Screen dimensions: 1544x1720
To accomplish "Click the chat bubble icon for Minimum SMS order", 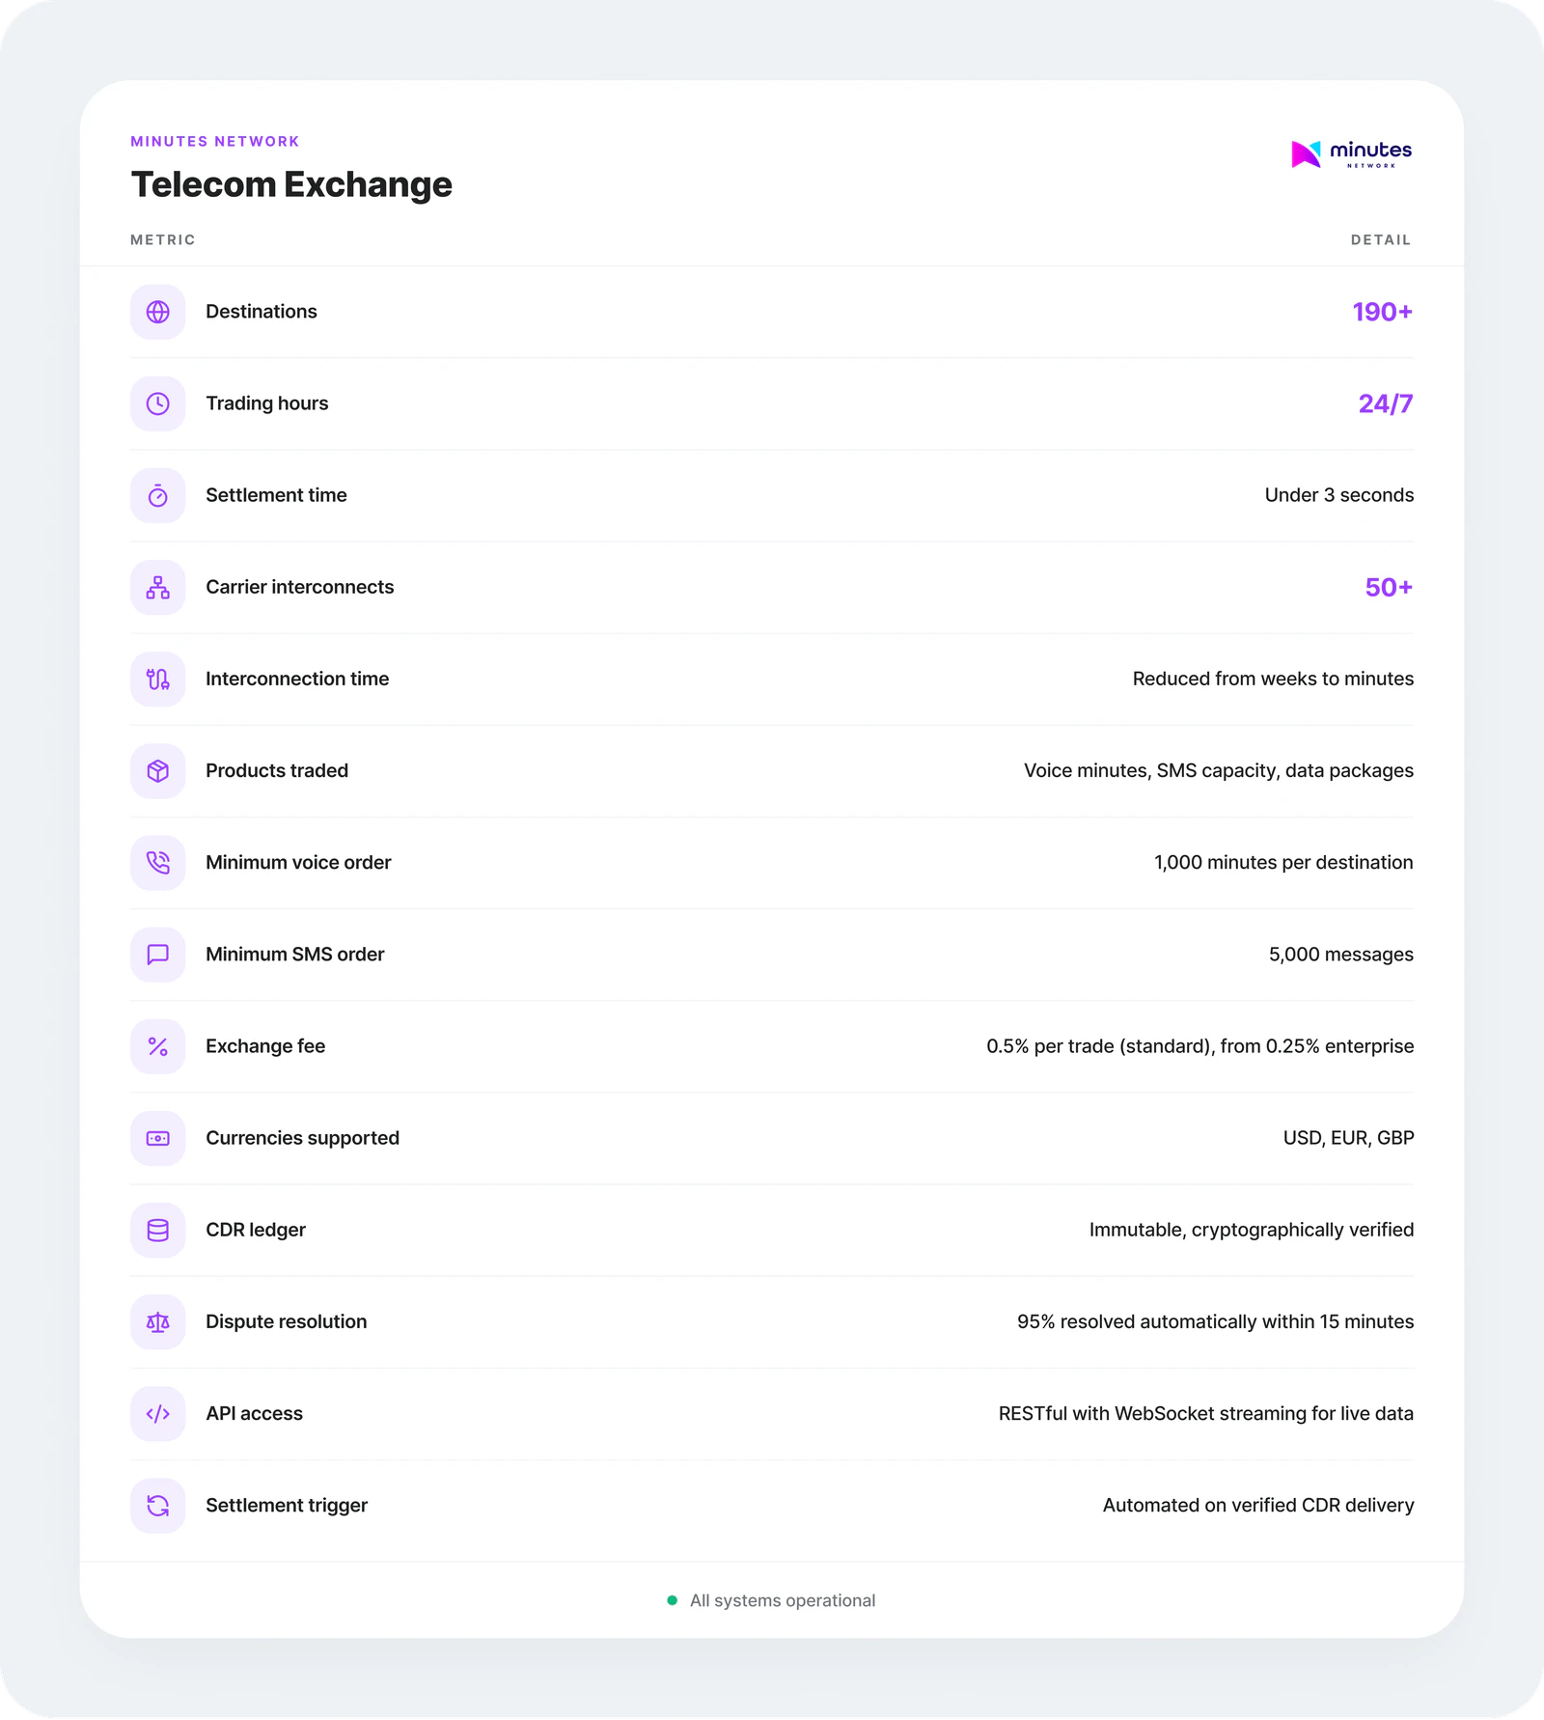I will tap(157, 954).
